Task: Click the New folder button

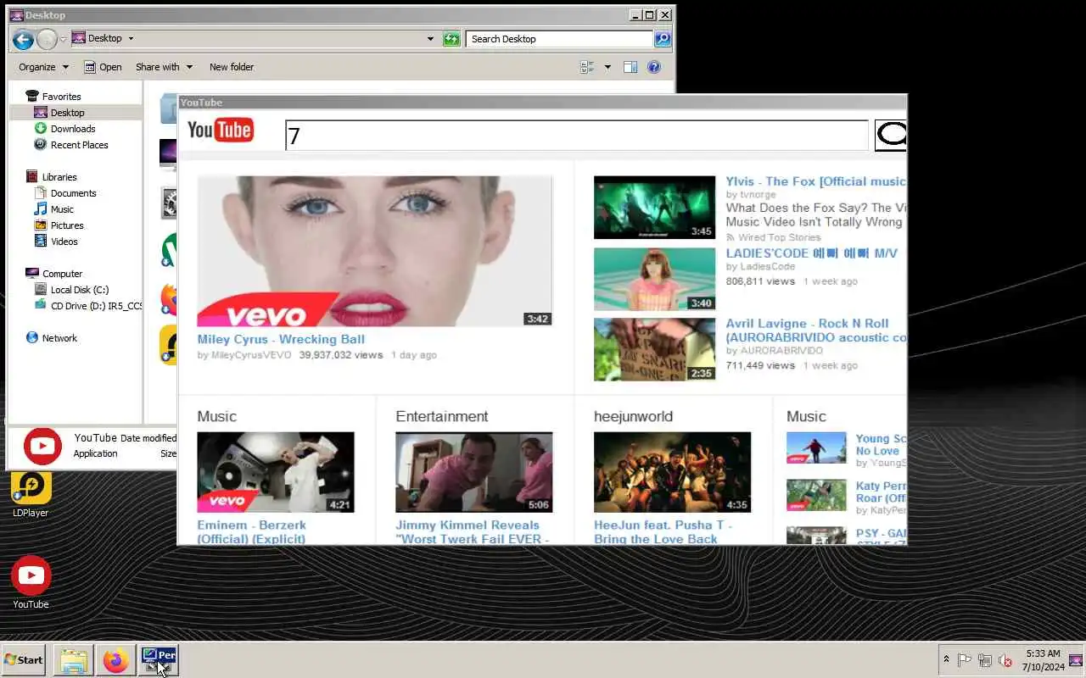Action: (232, 67)
